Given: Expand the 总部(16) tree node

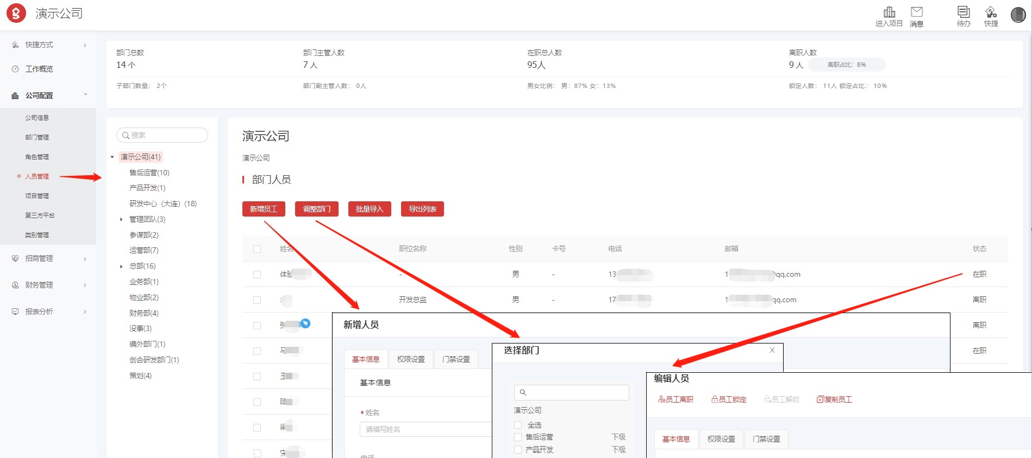Looking at the screenshot, I should tap(121, 266).
